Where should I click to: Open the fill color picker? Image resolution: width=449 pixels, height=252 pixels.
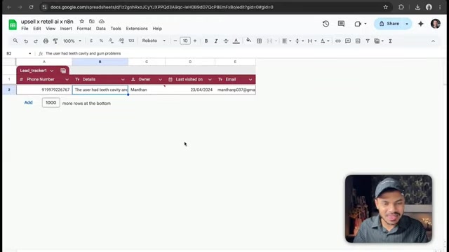point(248,41)
